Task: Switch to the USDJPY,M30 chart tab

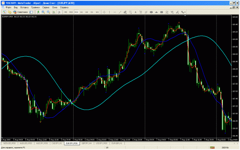Action: point(102,144)
